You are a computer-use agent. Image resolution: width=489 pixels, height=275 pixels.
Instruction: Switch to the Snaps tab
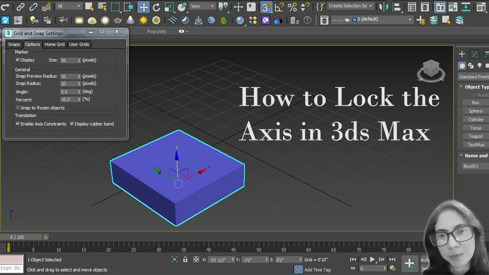coord(14,44)
